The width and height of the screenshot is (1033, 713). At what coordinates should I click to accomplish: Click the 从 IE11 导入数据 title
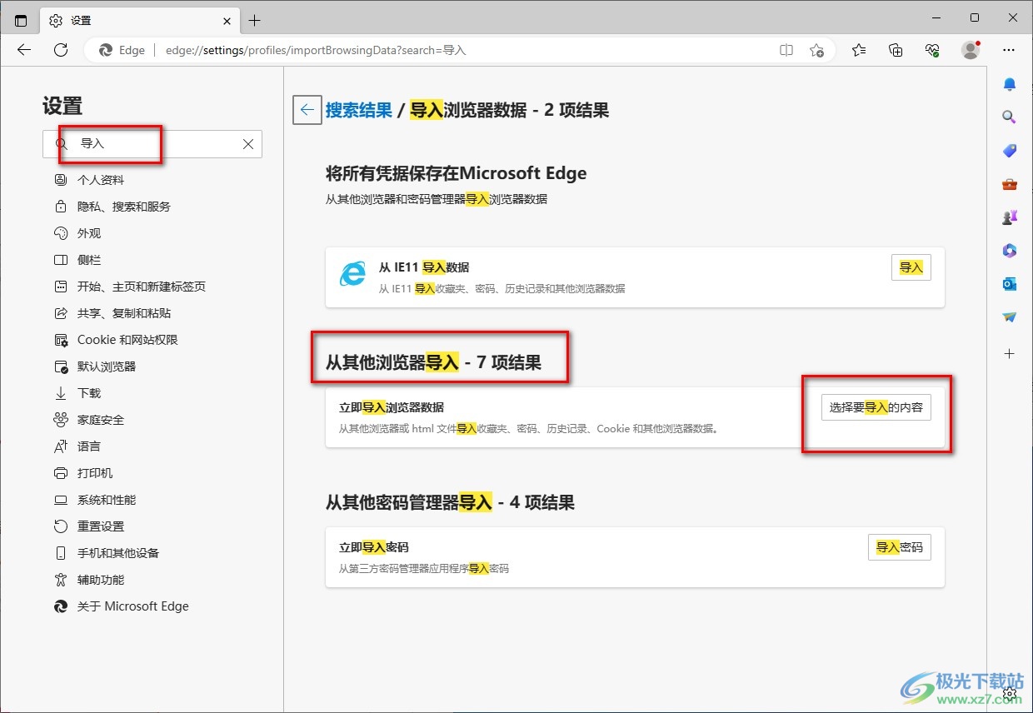coord(424,267)
